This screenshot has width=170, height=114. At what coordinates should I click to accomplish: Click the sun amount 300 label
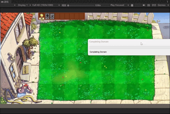42,19
